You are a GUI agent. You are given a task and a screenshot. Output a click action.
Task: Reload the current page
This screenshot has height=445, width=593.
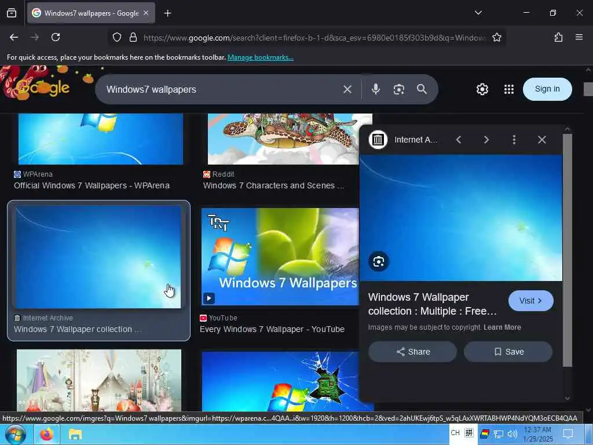tap(56, 37)
